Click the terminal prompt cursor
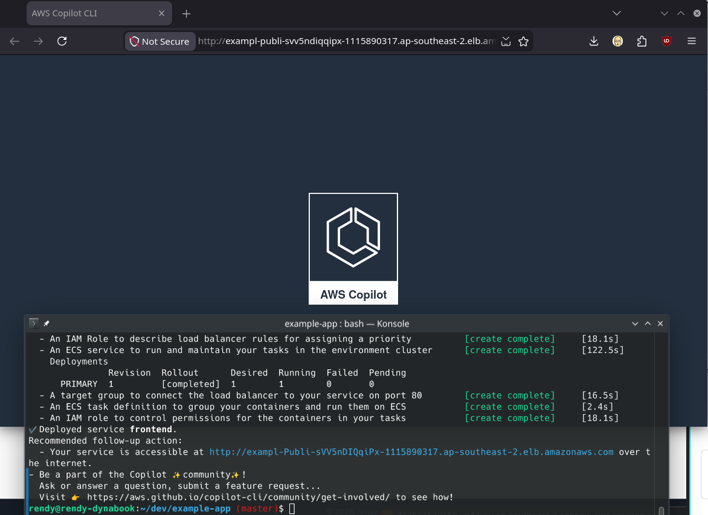This screenshot has height=515, width=708. tap(292, 509)
